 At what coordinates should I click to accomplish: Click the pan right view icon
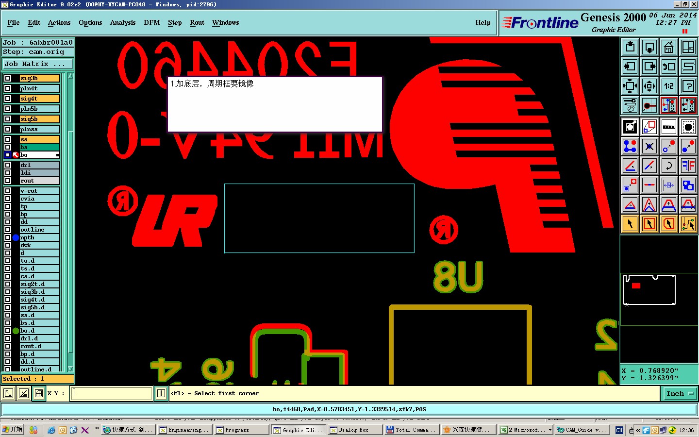[649, 67]
